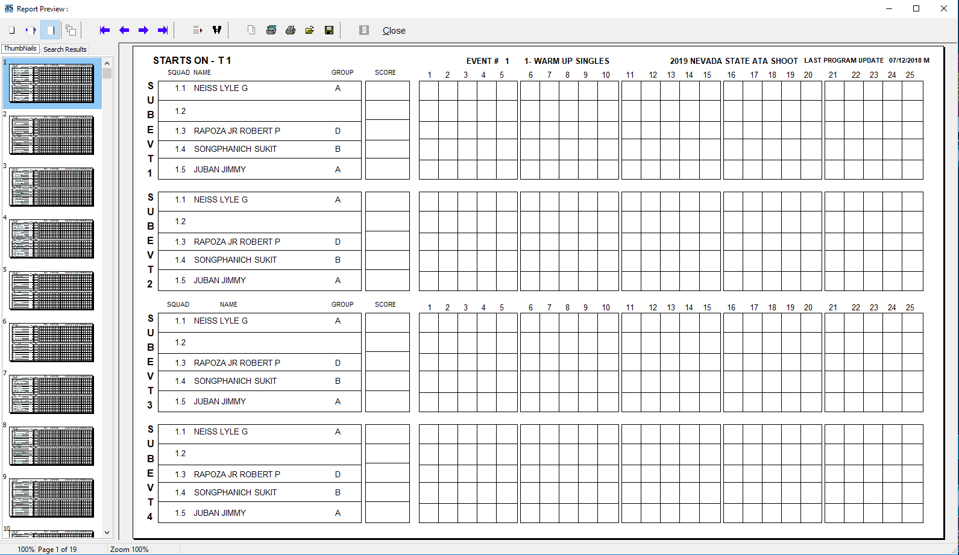Open the printer setup icon

[x=271, y=30]
